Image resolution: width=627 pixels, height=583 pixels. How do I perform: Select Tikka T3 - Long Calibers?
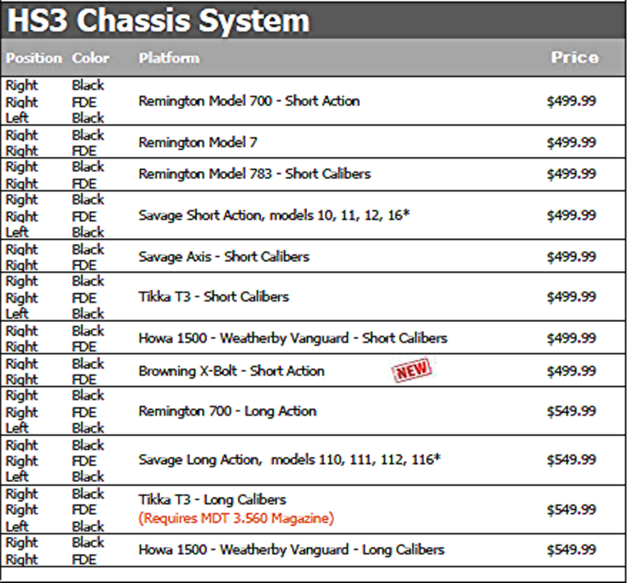(x=213, y=499)
